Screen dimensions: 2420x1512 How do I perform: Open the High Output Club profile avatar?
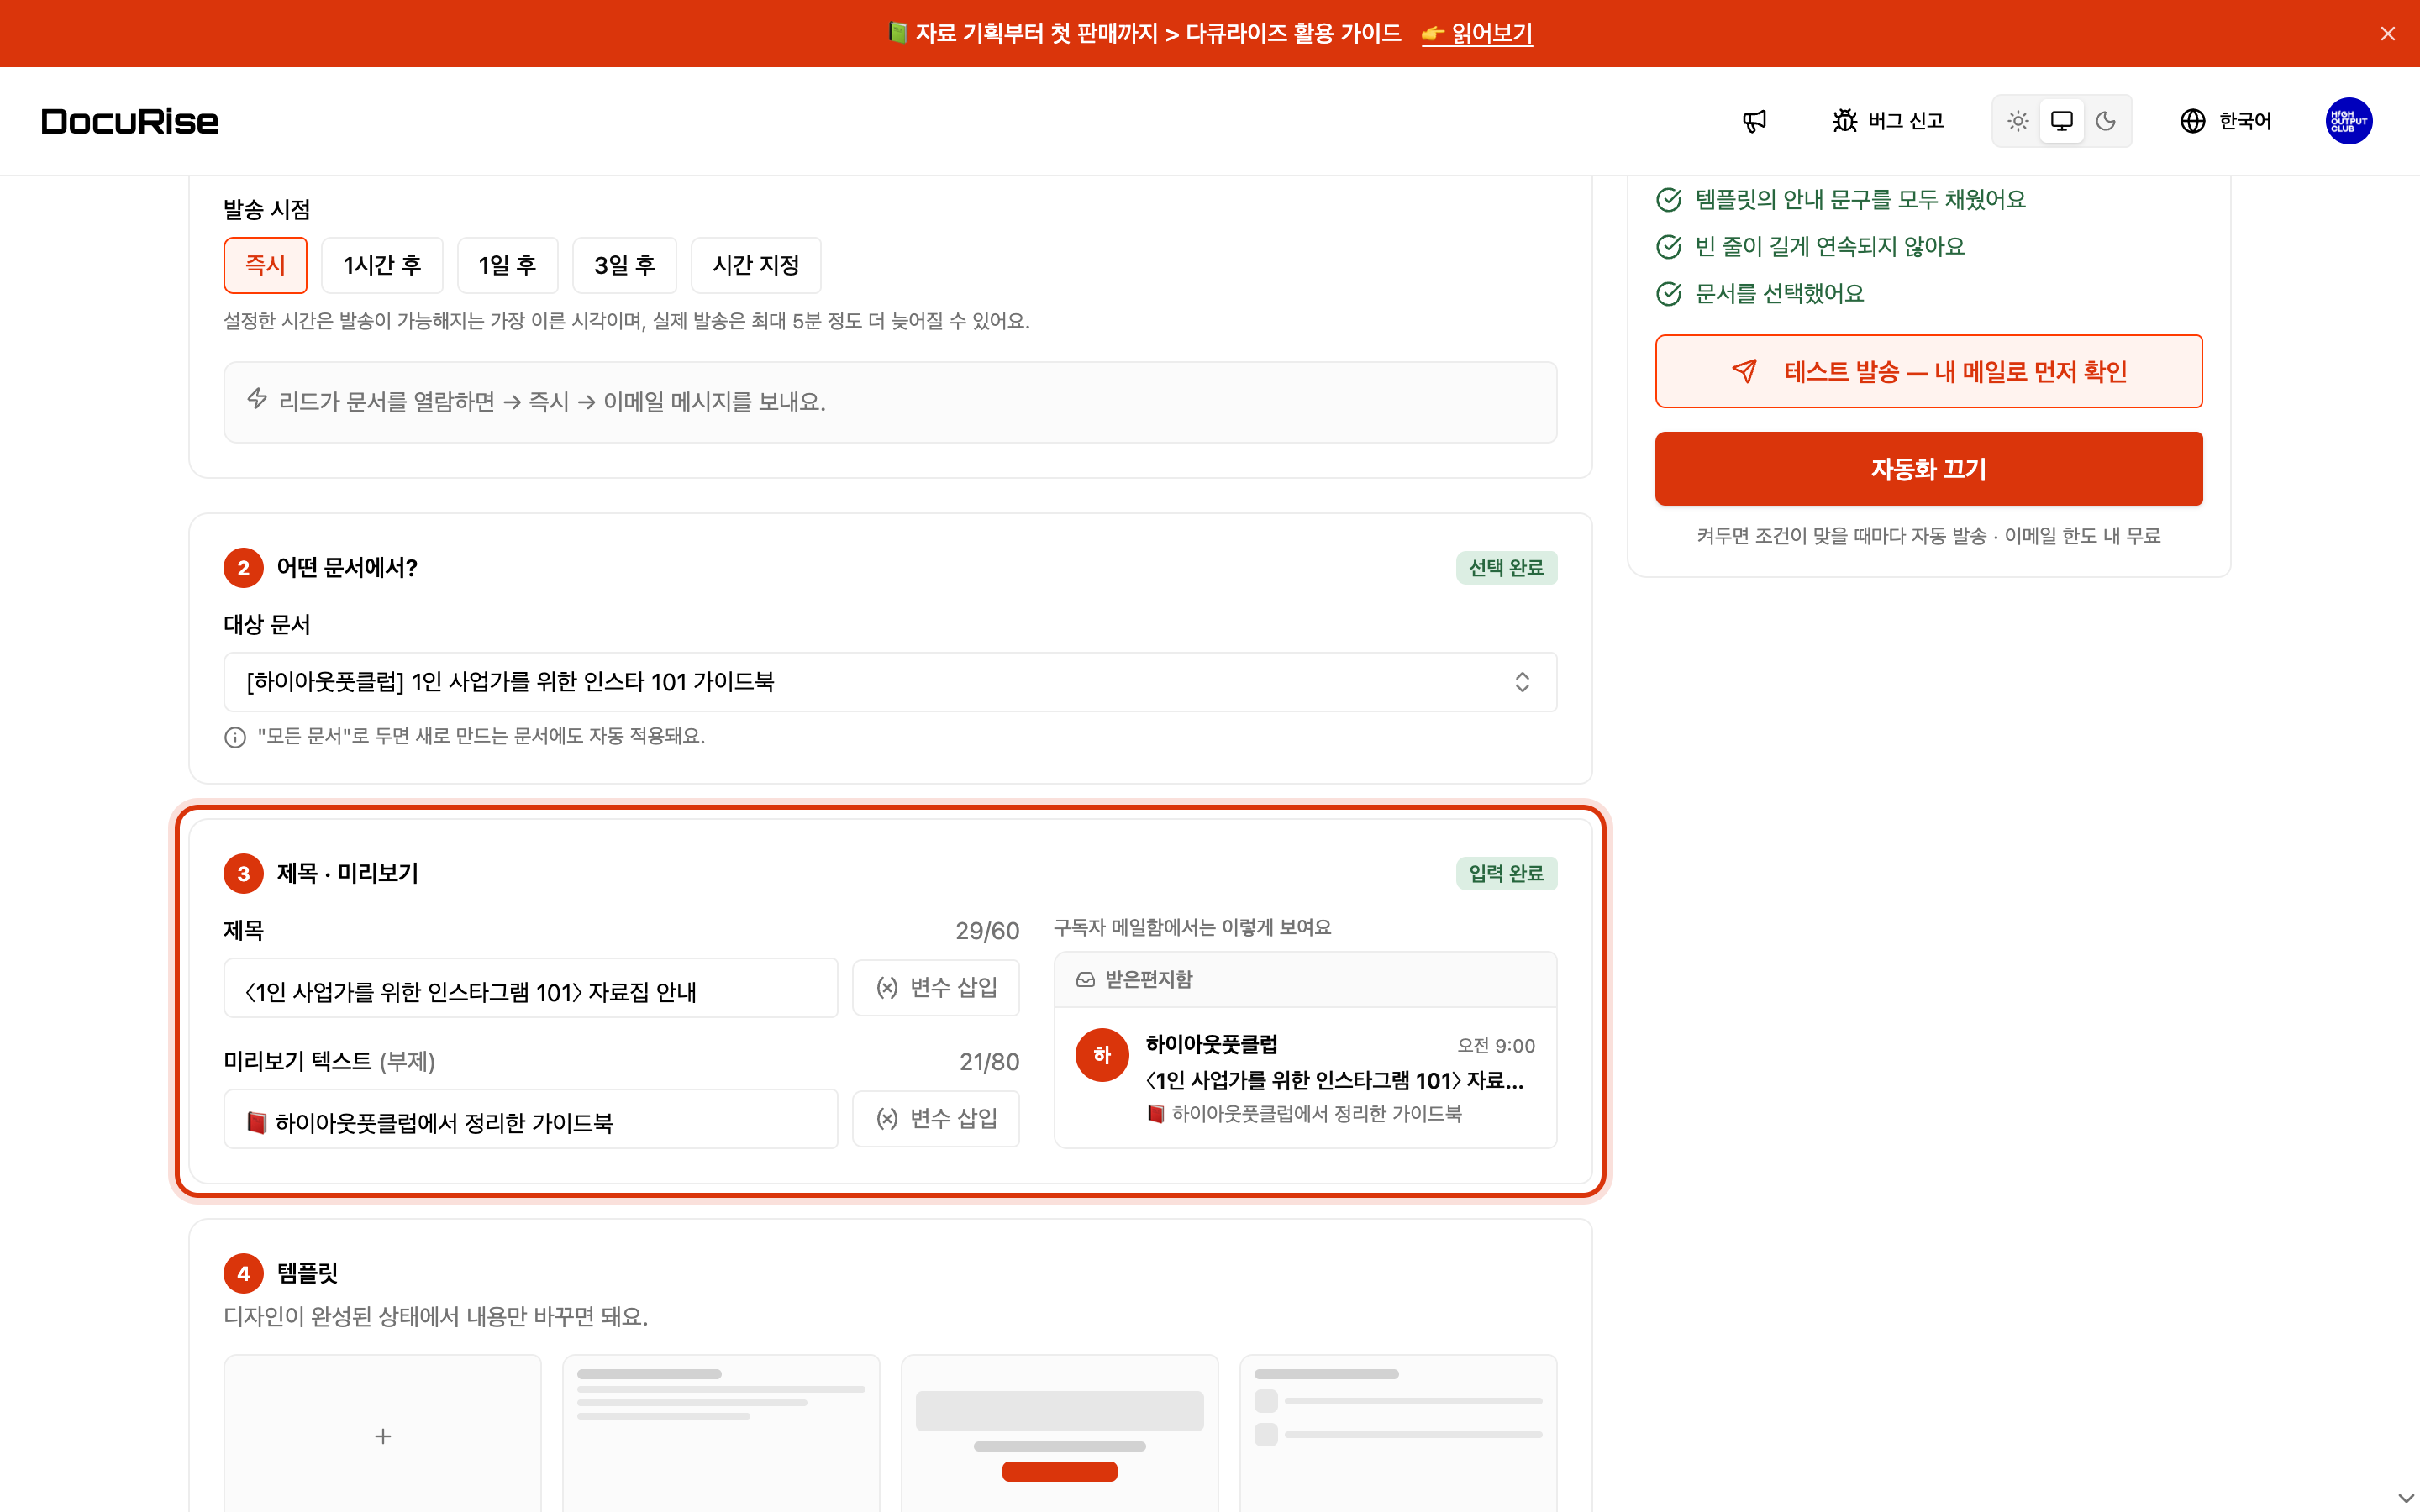pos(2349,121)
